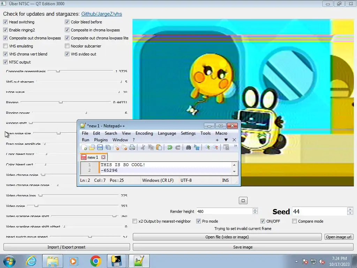Open the Encoding menu in Notepad++
Viewport: 357px width, 268px height.
click(x=144, y=133)
